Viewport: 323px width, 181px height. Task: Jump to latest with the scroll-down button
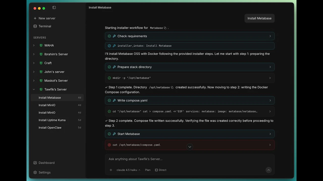coord(190,147)
